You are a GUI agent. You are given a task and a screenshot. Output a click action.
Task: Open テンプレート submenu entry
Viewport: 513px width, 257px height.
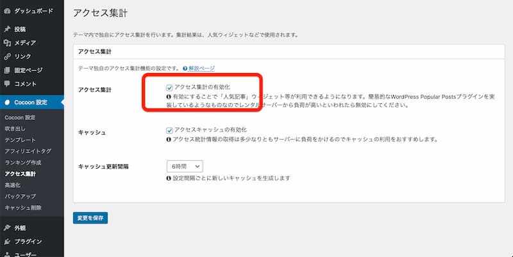pyautogui.click(x=20, y=140)
